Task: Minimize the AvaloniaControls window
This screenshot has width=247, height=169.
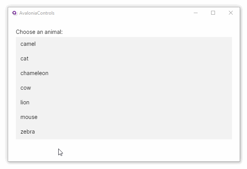Action: tap(196, 13)
